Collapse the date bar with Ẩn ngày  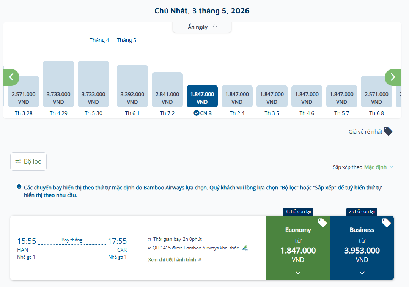click(202, 27)
